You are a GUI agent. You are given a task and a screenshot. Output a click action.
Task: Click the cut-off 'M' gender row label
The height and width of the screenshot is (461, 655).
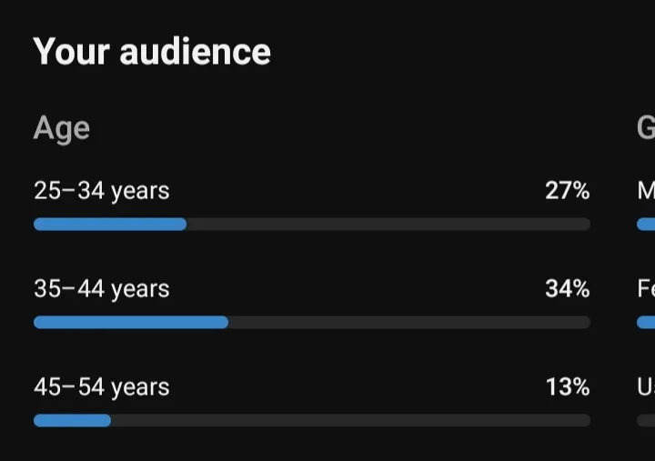(646, 190)
